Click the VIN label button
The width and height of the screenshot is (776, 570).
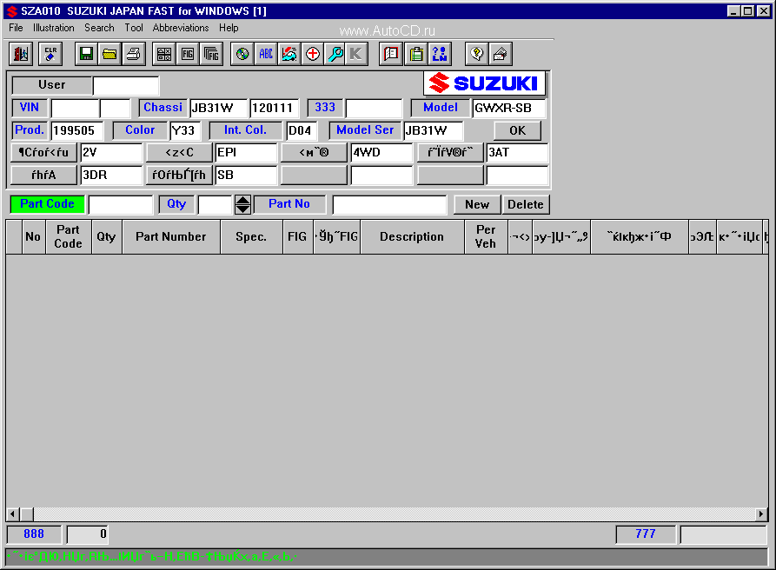[x=30, y=108]
